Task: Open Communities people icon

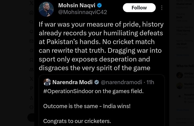Action: [x=32, y=69]
